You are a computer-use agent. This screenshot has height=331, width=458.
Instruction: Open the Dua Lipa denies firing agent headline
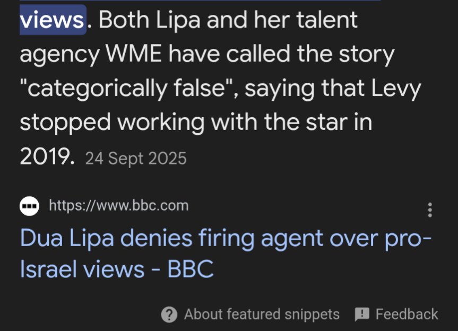coord(226,254)
